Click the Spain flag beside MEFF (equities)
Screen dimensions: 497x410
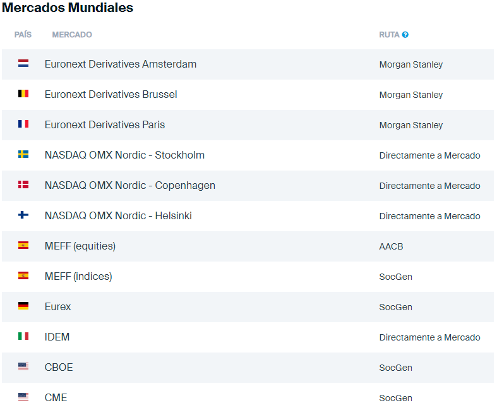(x=23, y=246)
